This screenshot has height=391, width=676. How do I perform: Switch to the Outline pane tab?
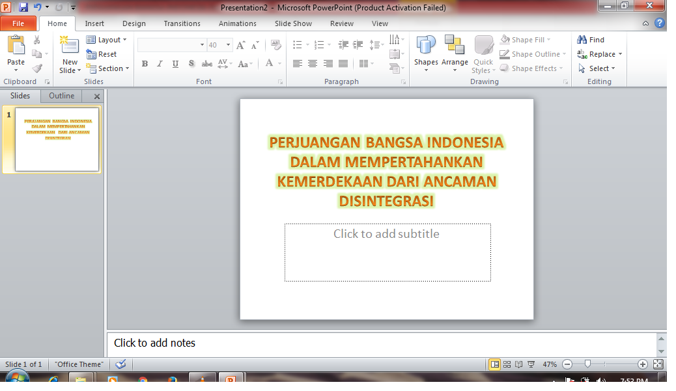tap(62, 96)
